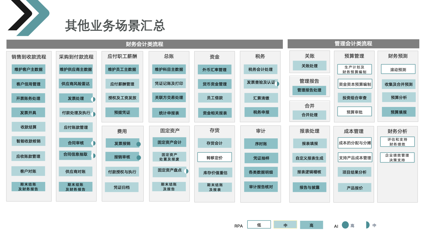Click the 财务会计类流程 header bar

pyautogui.click(x=145, y=44)
